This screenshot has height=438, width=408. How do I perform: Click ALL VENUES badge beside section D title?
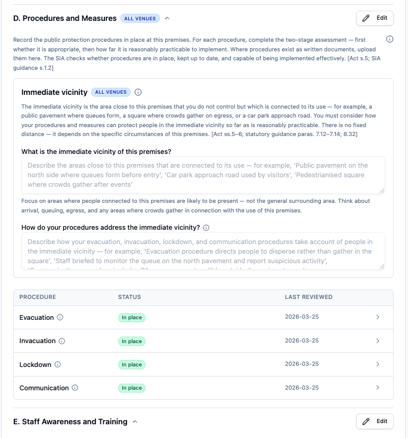click(x=140, y=18)
